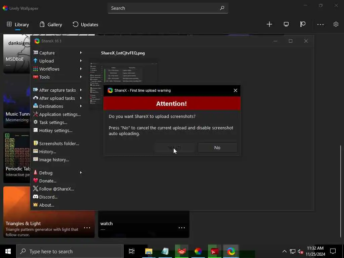
Task: Open the Task View taskbar button
Action: 132,251
